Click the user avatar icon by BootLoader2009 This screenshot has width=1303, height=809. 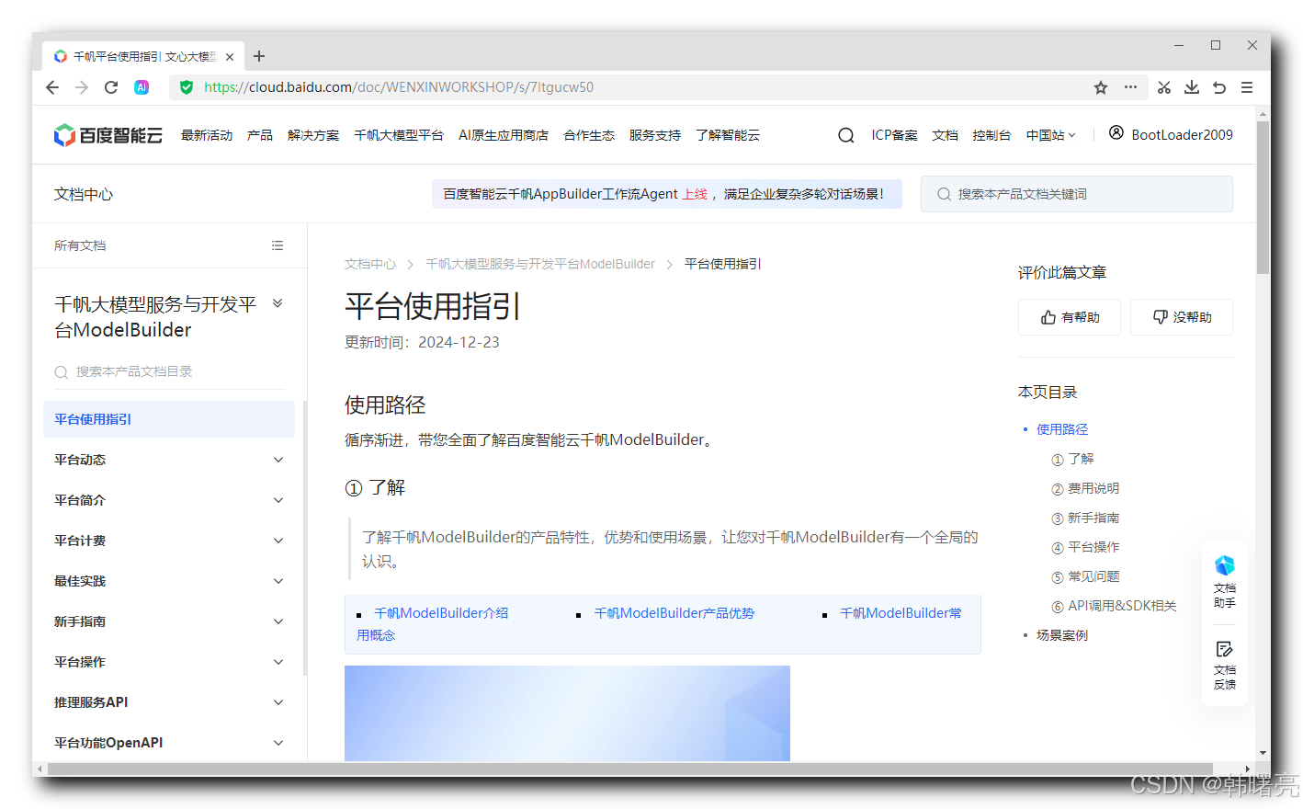tap(1116, 132)
